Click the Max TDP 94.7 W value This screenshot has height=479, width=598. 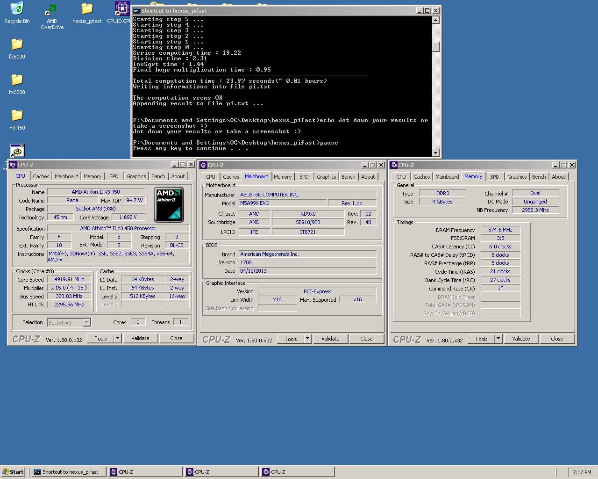[x=135, y=200]
